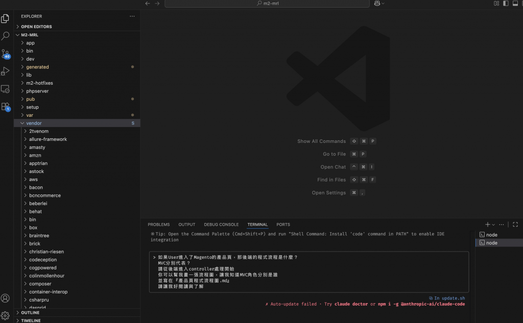Image resolution: width=523 pixels, height=323 pixels.
Task: Click Open Chat shortcut hint
Action: click(x=347, y=167)
